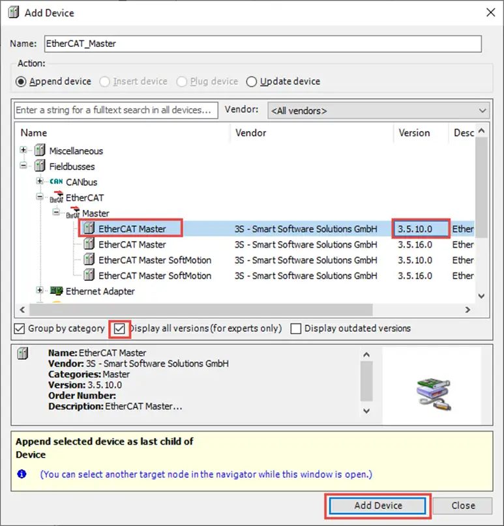Click details panel scroll up arrow
Image resolution: width=504 pixels, height=526 pixels.
point(366,355)
